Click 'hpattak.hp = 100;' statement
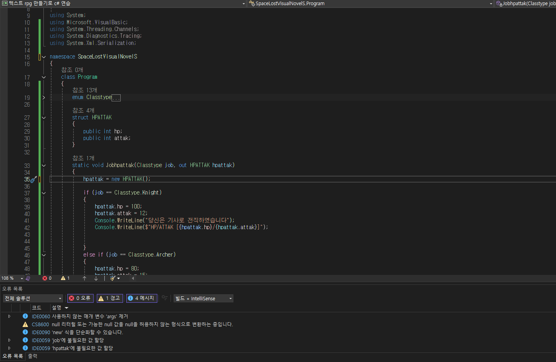 (118, 206)
